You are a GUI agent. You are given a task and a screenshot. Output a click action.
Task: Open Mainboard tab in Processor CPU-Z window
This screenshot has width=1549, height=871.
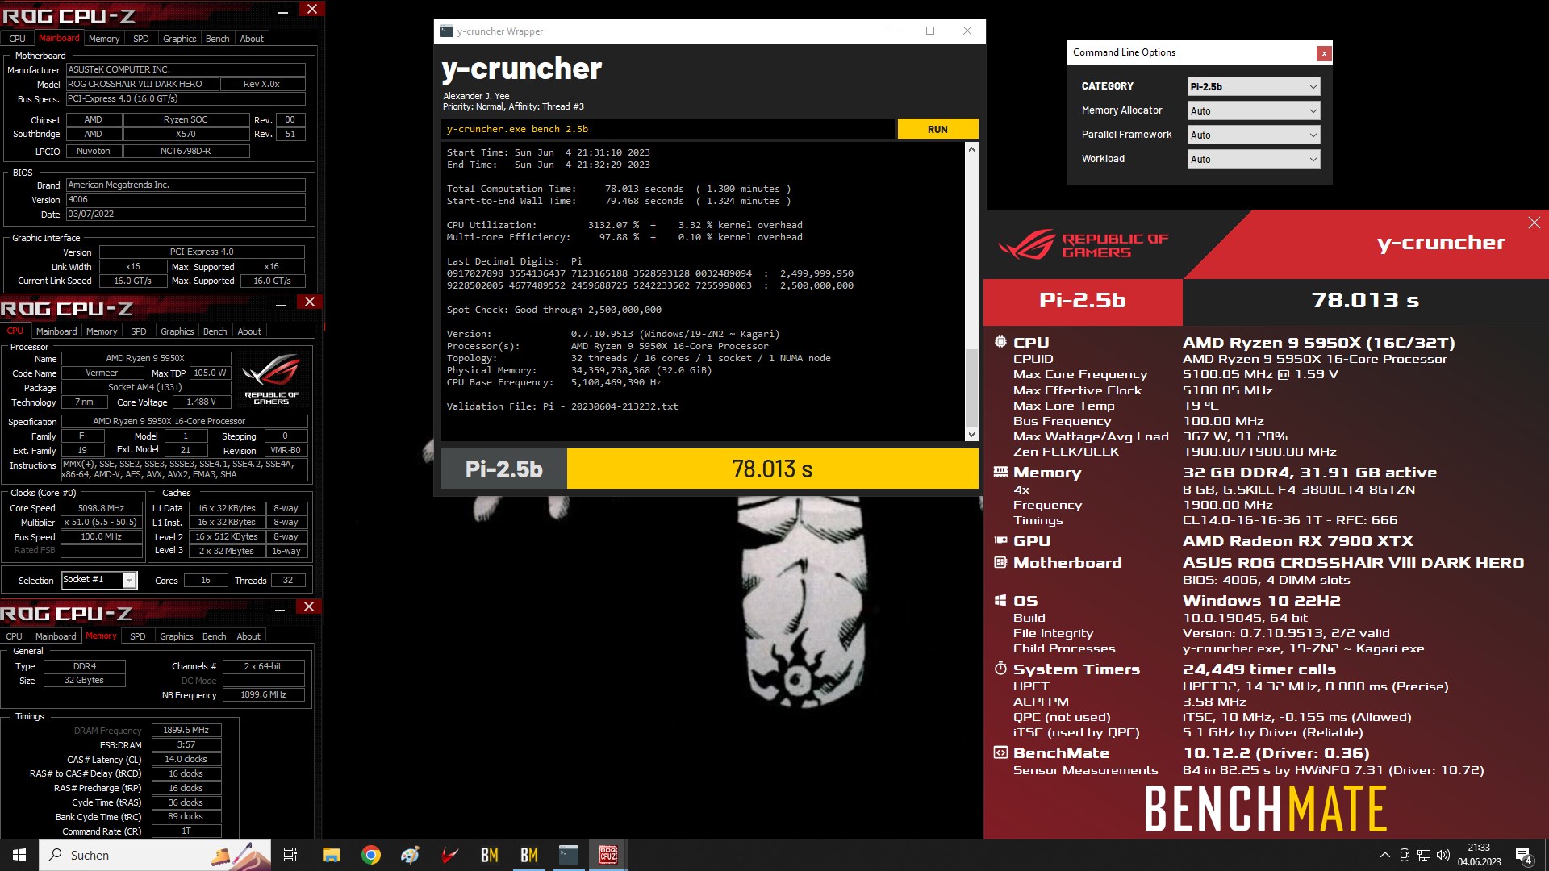(56, 331)
